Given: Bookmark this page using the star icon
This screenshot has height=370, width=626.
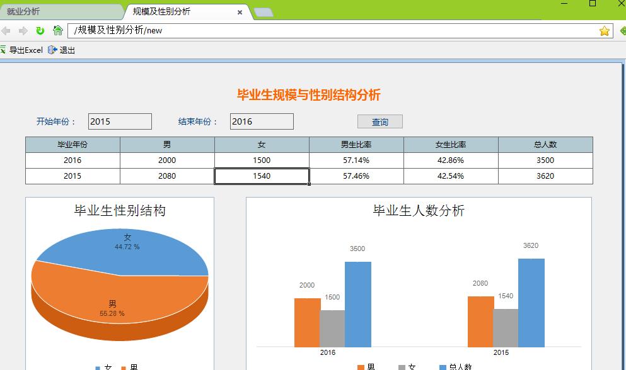Looking at the screenshot, I should pos(603,30).
